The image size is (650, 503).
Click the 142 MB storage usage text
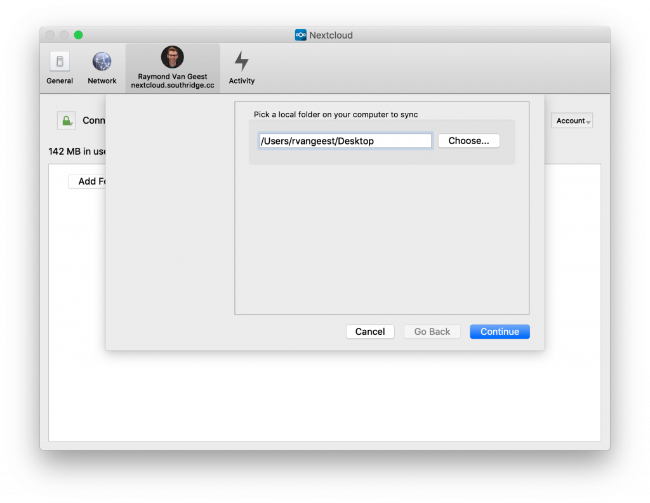76,152
